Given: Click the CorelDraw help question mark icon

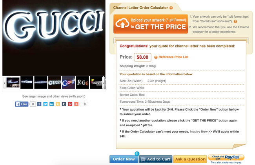Looking at the screenshot, I should (x=235, y=22).
